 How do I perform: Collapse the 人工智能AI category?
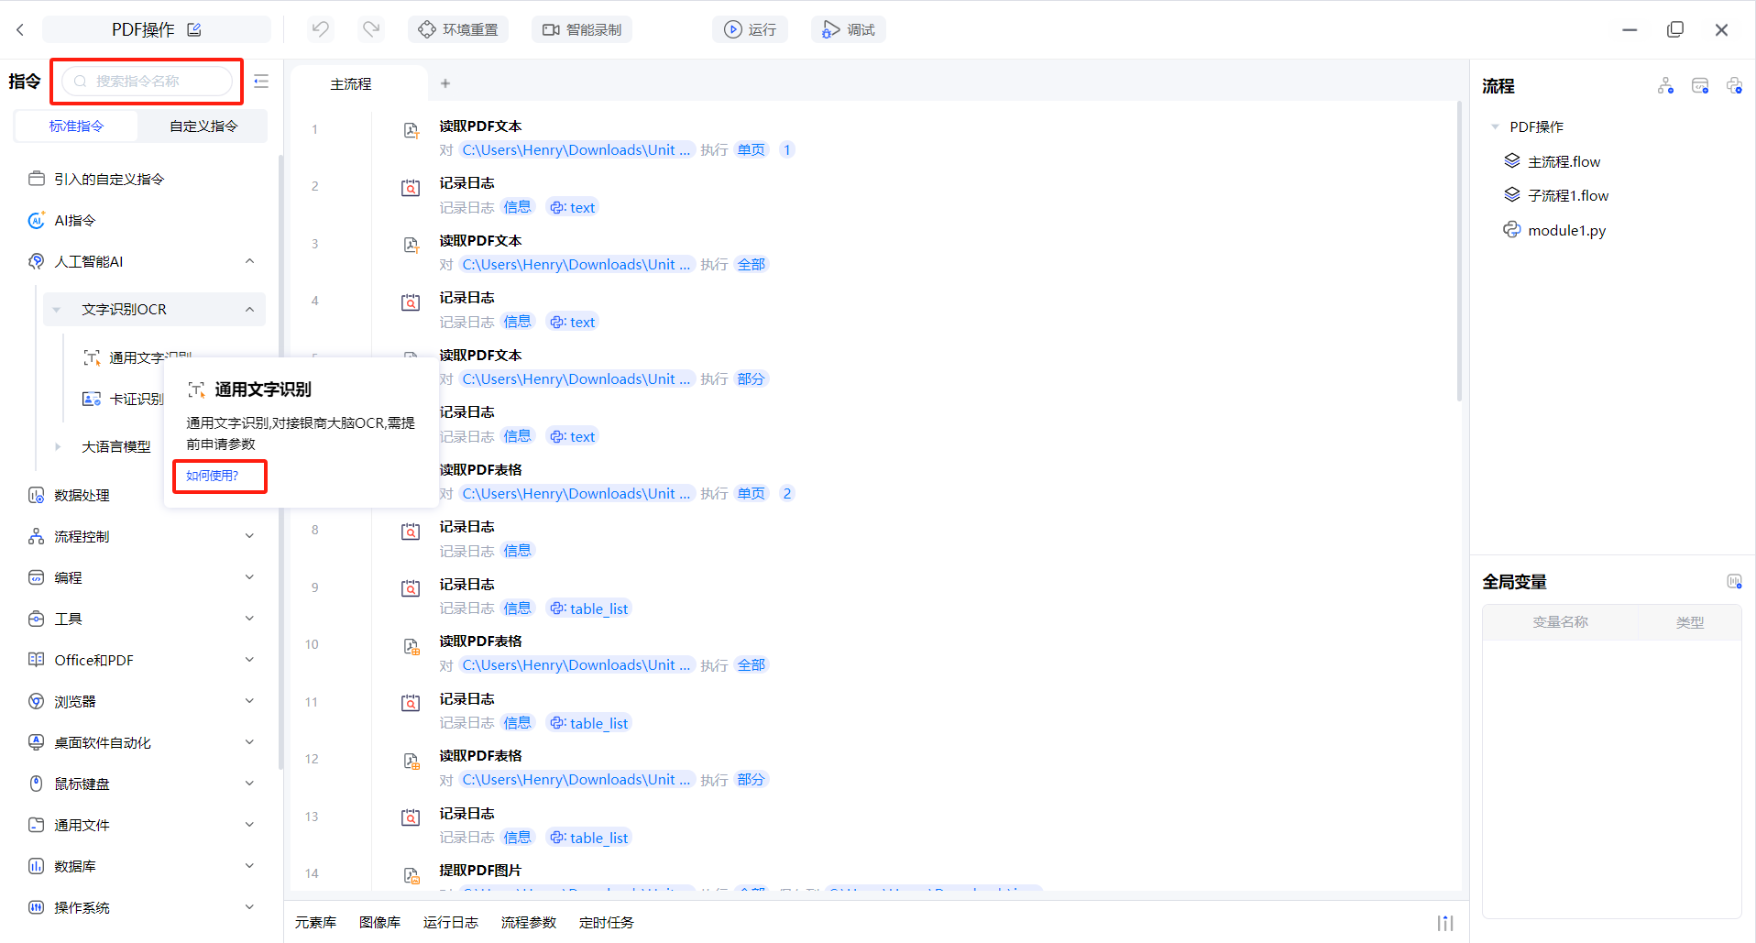249,261
